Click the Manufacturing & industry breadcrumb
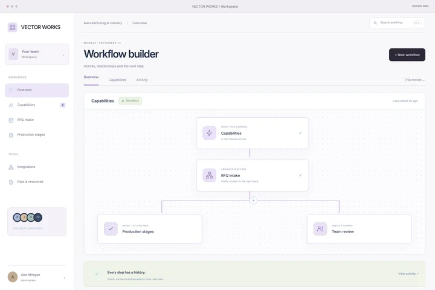This screenshot has height=290, width=435. [103, 23]
